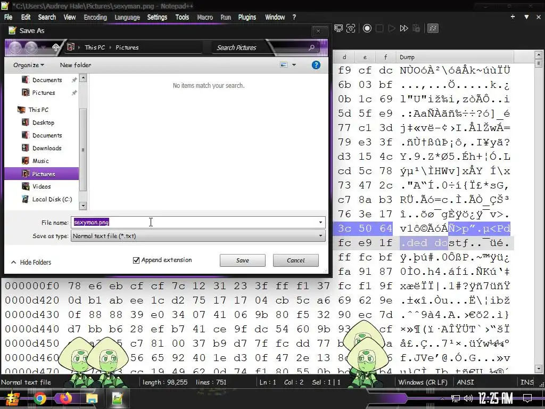The height and width of the screenshot is (409, 545).
Task: Click the Notepad++ taskbar icon
Action: click(x=118, y=398)
